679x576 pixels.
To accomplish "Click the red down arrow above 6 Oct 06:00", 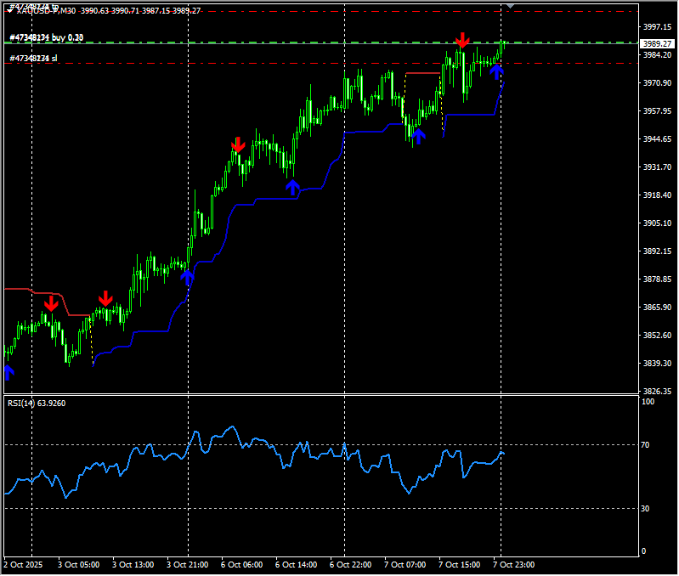I will [239, 145].
